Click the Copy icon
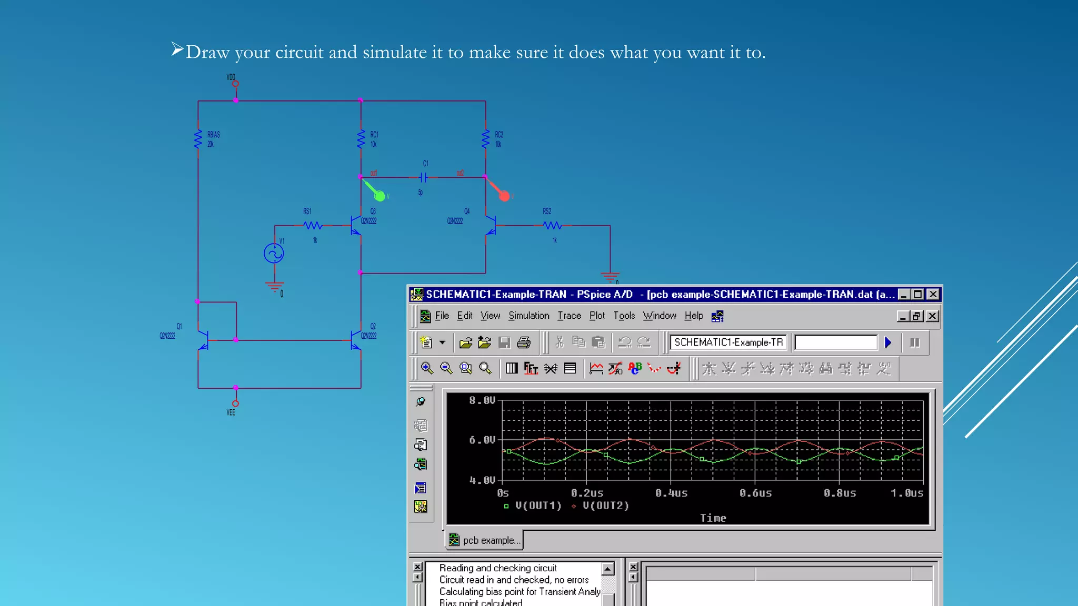This screenshot has height=606, width=1078. pyautogui.click(x=579, y=342)
